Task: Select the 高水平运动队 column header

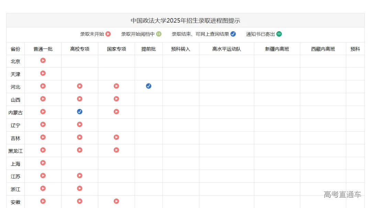Action: tap(226, 49)
